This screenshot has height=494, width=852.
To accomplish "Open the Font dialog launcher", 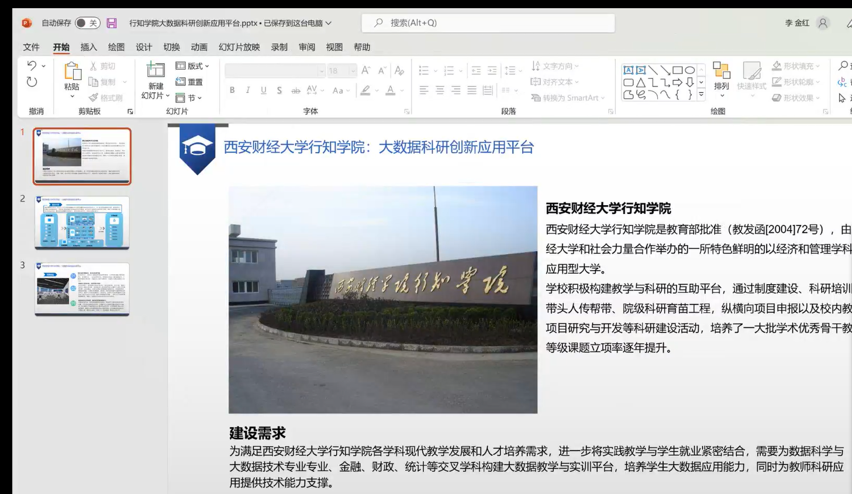I will pos(406,111).
